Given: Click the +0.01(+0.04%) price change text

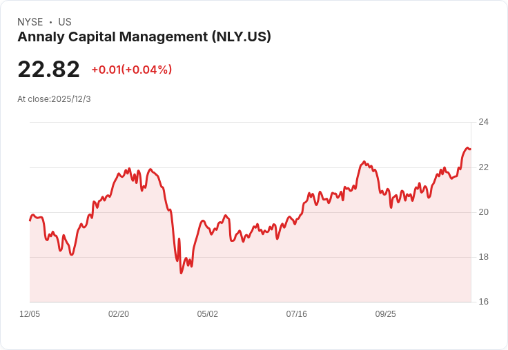Looking at the screenshot, I should point(132,70).
